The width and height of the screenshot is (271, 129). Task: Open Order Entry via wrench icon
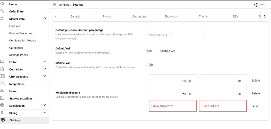[x=2, y=11]
